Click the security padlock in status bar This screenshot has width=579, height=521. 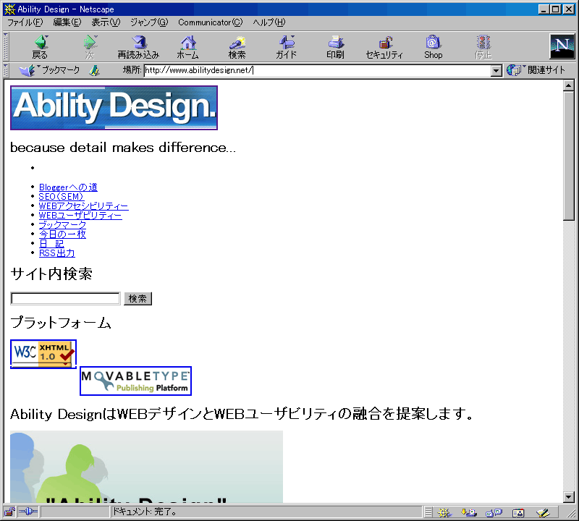tap(9, 512)
